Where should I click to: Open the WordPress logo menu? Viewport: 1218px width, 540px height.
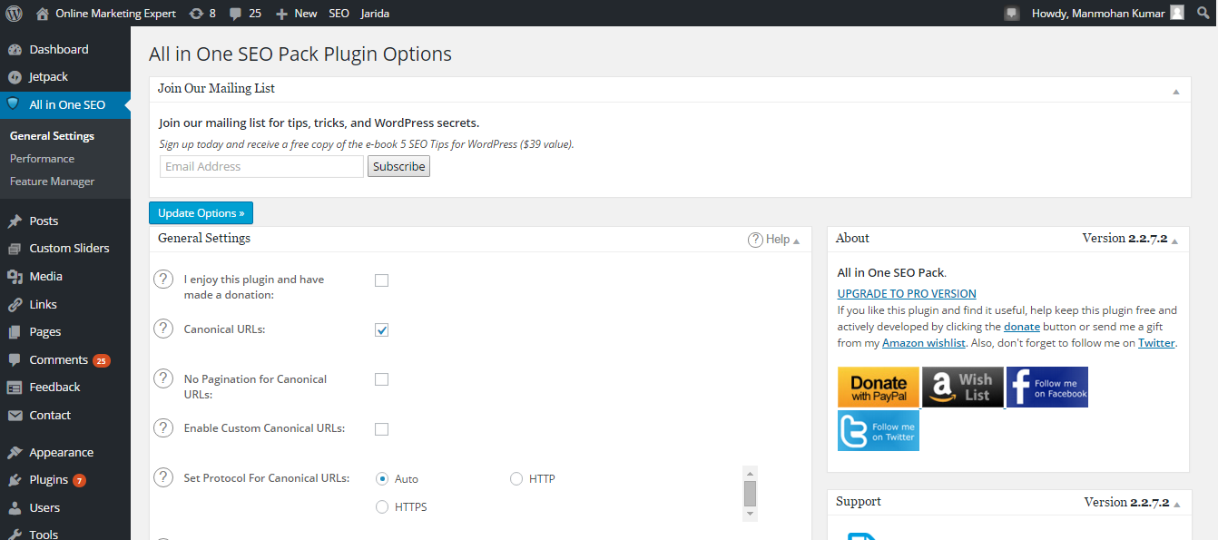pyautogui.click(x=14, y=14)
